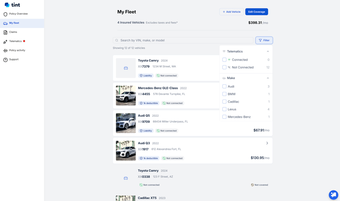Viewport: 340px width, 201px height.
Task: Click the tint logo
Action: click(x=12, y=5)
